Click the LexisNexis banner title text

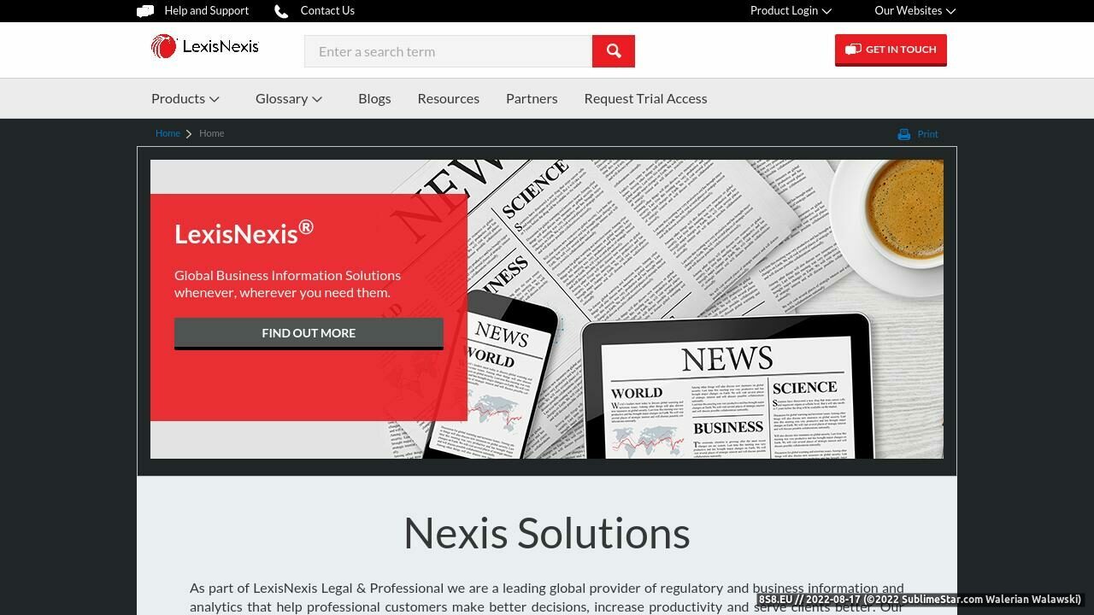click(244, 232)
